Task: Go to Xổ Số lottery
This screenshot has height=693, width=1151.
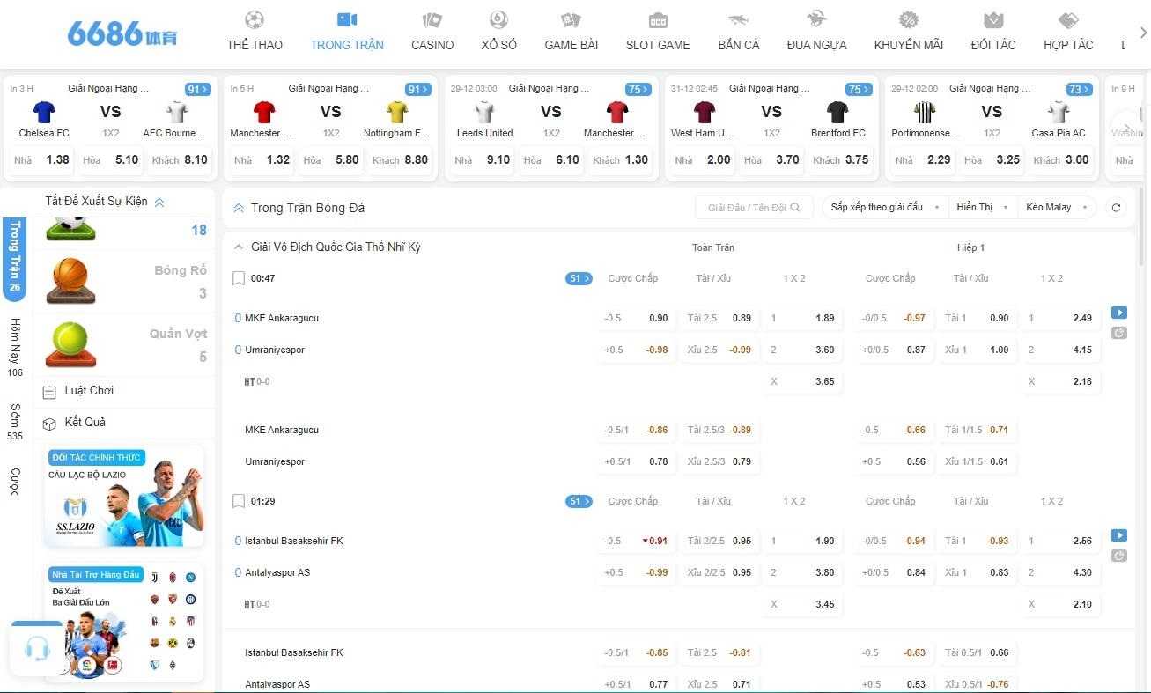Action: [499, 32]
